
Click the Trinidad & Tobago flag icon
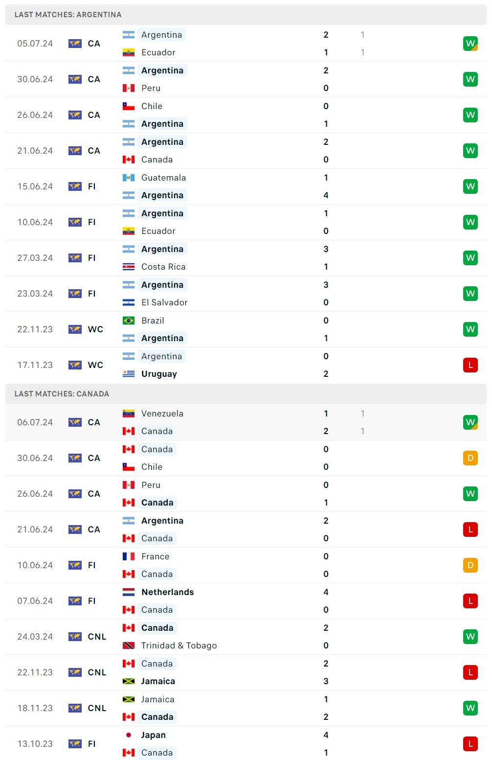click(x=129, y=645)
